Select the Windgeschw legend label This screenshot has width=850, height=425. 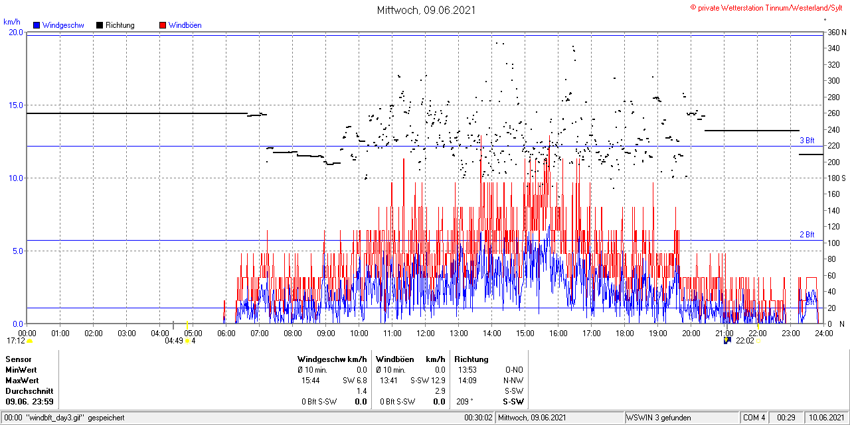pyautogui.click(x=63, y=25)
